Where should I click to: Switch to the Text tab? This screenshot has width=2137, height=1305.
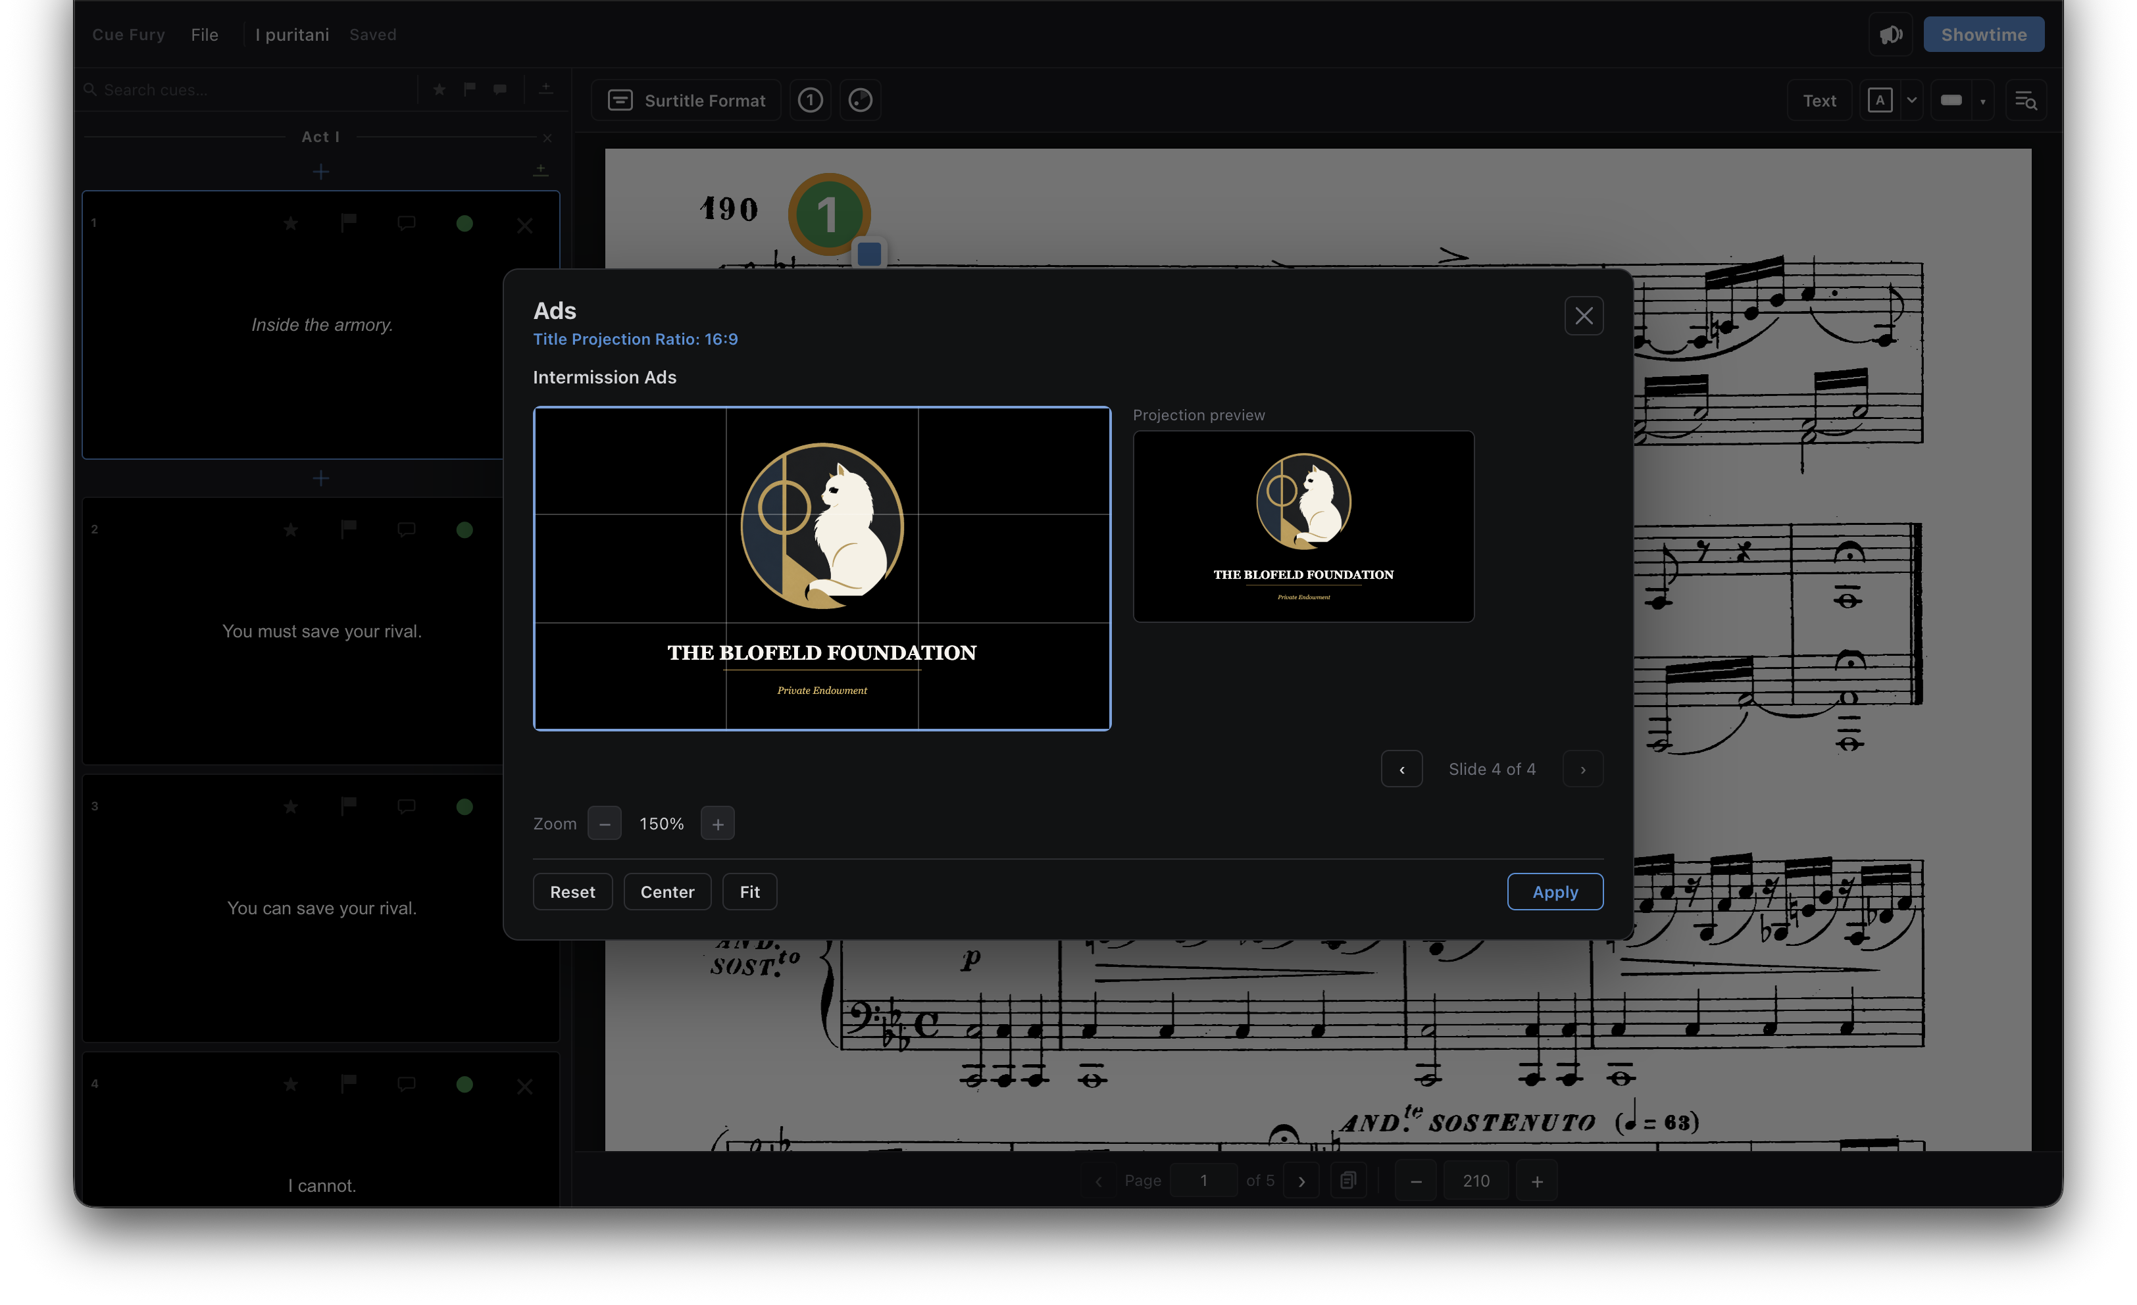pos(1819,101)
